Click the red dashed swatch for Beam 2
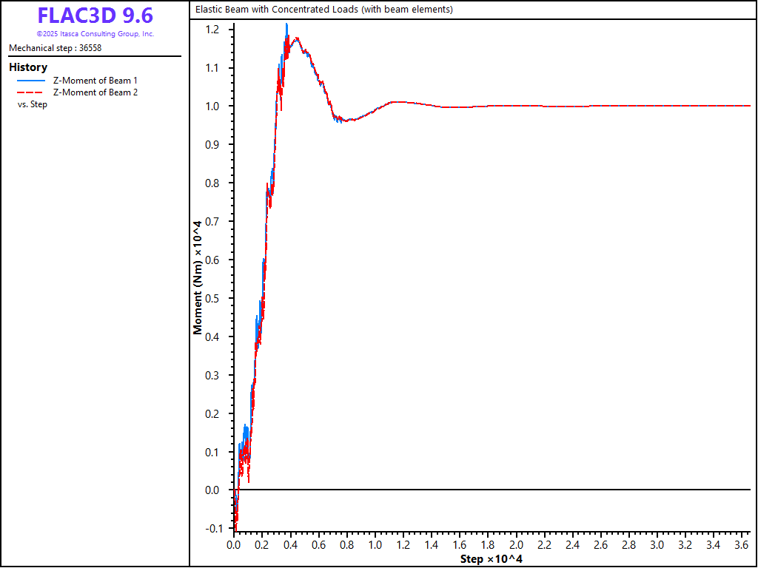The height and width of the screenshot is (568, 758). pyautogui.click(x=31, y=92)
